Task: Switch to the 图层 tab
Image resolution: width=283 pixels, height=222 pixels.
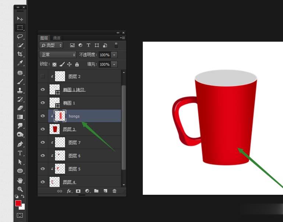Action: pos(44,38)
